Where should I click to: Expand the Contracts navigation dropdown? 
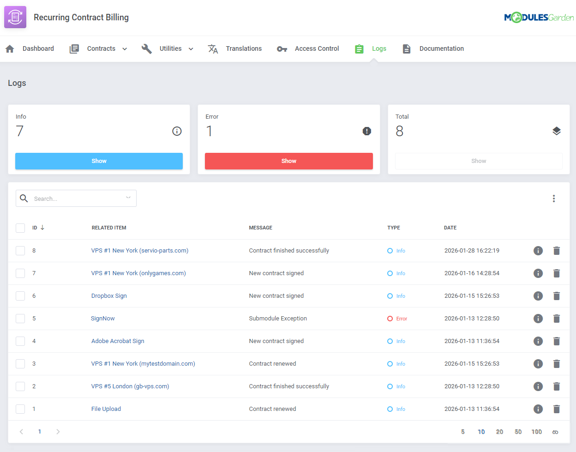click(x=124, y=48)
